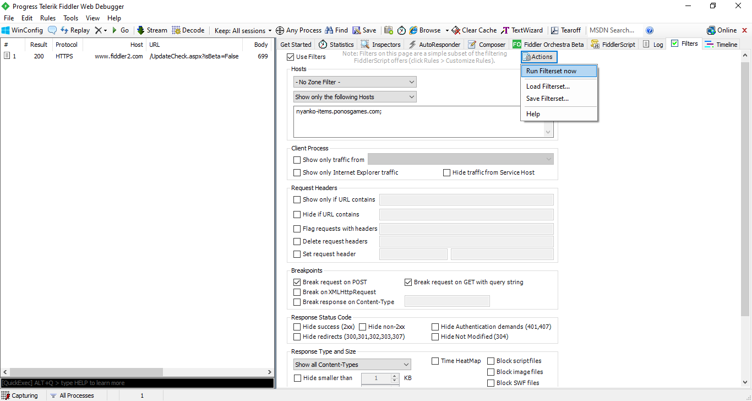Image resolution: width=752 pixels, height=401 pixels.
Task: Open the FiddlerScript tab
Action: coord(613,45)
